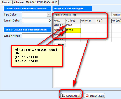
Task: Click the Keluar[ESC] exit button
Action: coord(94,96)
